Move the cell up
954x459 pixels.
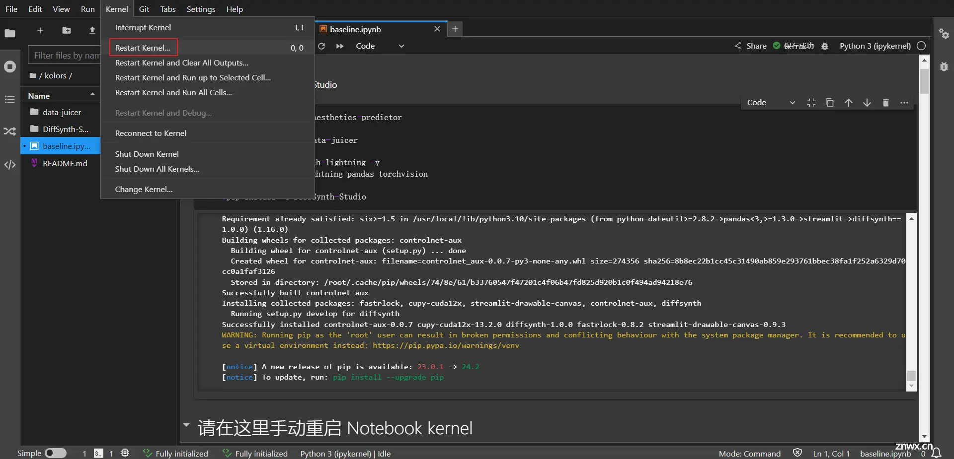click(849, 103)
